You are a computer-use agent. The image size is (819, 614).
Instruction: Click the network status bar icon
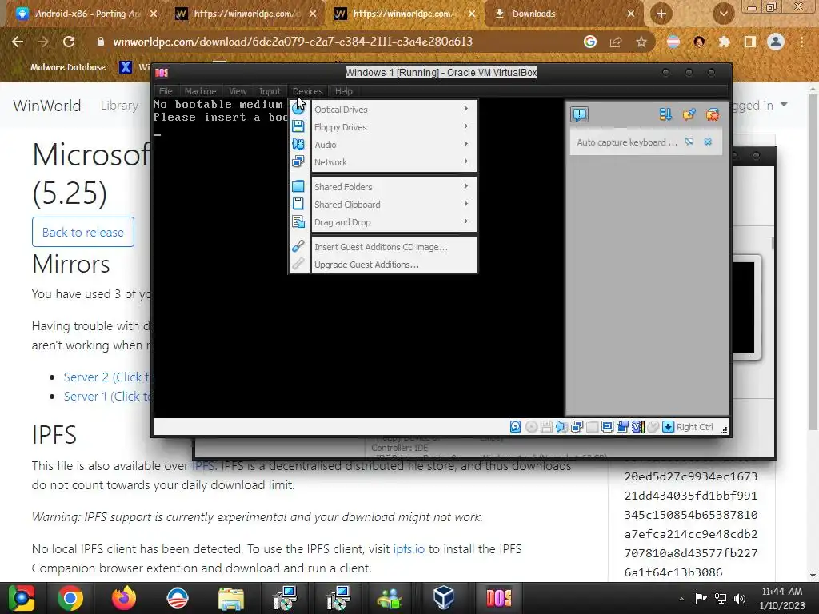click(577, 427)
